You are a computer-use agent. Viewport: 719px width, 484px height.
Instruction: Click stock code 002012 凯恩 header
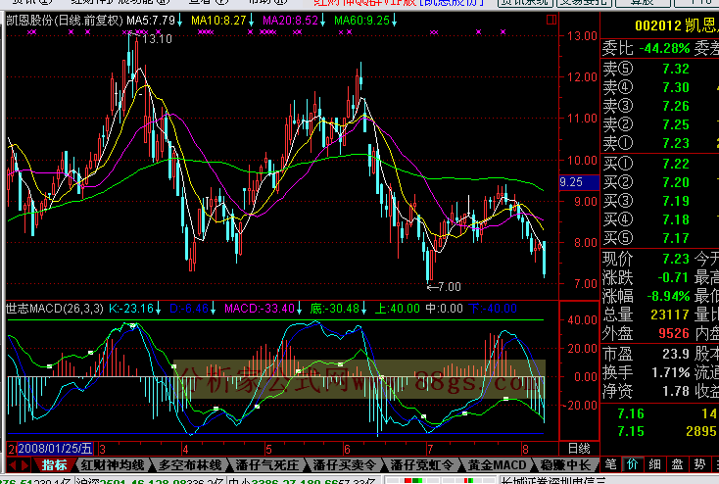(676, 25)
